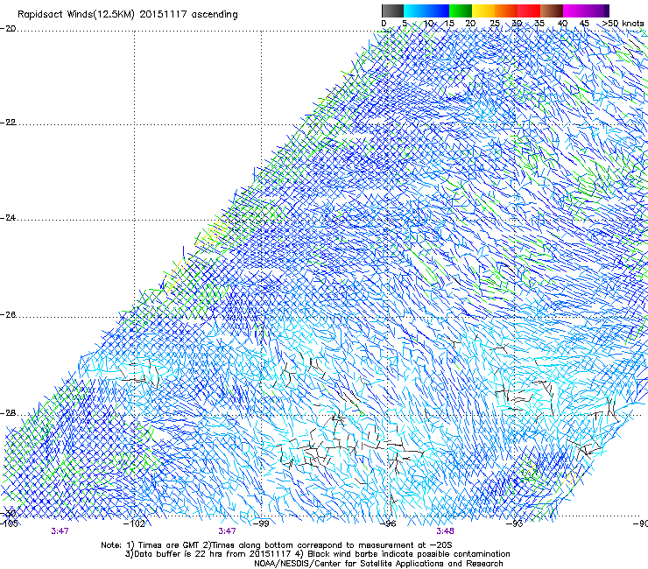Click the '25' legend tick label
This screenshot has width=648, height=569.
click(494, 24)
